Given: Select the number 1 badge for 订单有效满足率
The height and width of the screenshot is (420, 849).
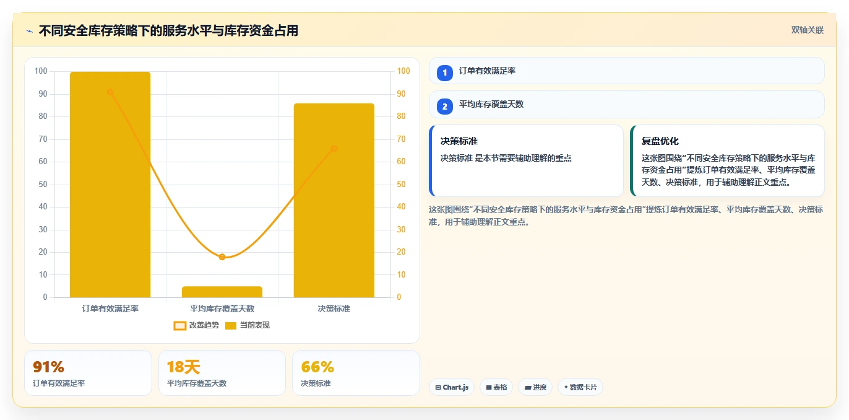Looking at the screenshot, I should pos(445,72).
